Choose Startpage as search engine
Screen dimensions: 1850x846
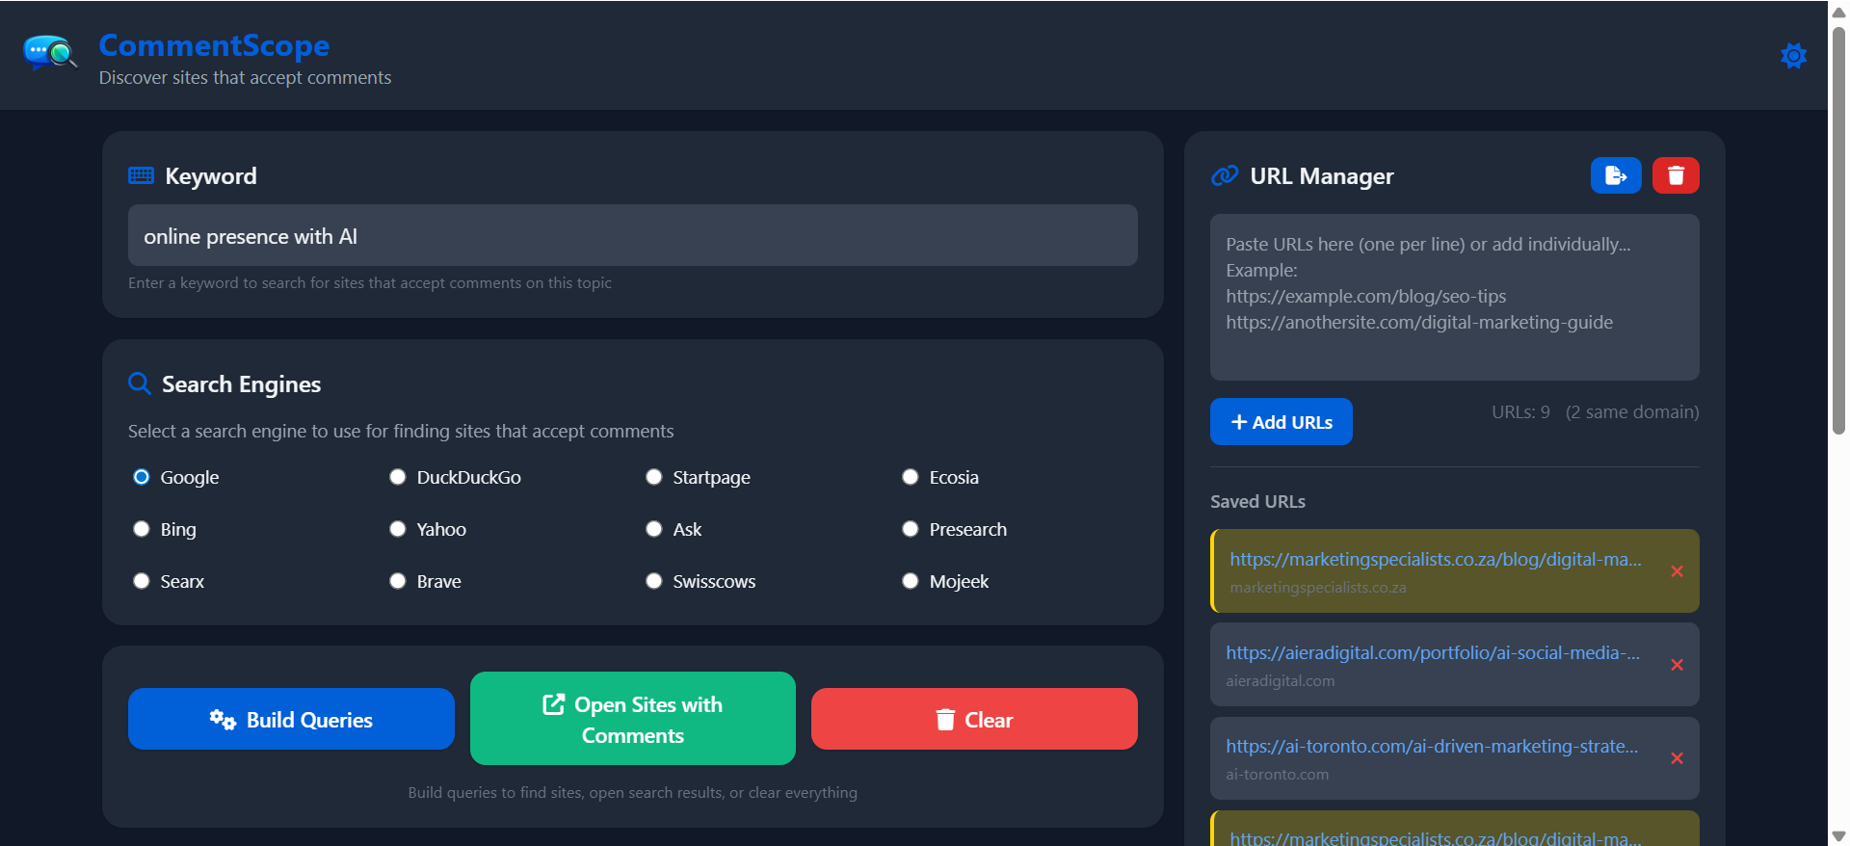pyautogui.click(x=654, y=477)
